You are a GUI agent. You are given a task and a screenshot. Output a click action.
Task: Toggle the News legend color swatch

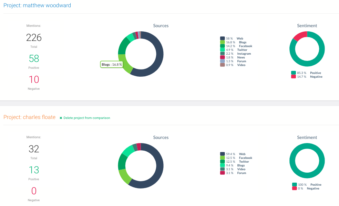tap(223, 57)
